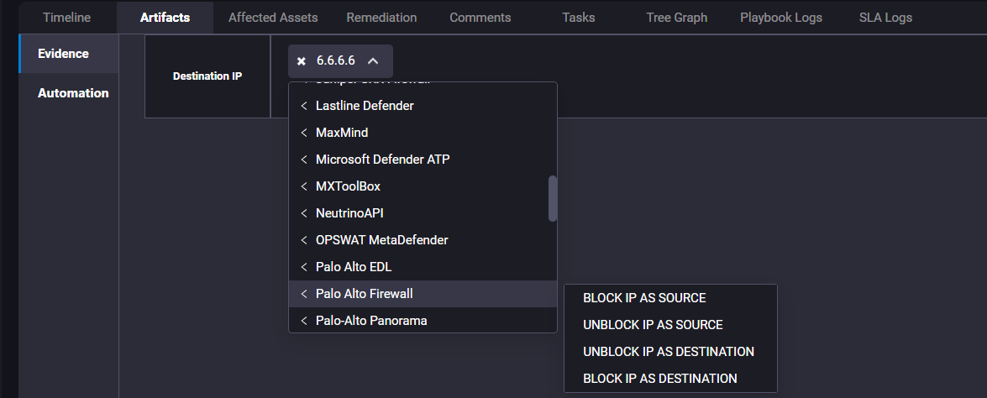Image resolution: width=987 pixels, height=398 pixels.
Task: Select the Artifacts tab
Action: 165,18
